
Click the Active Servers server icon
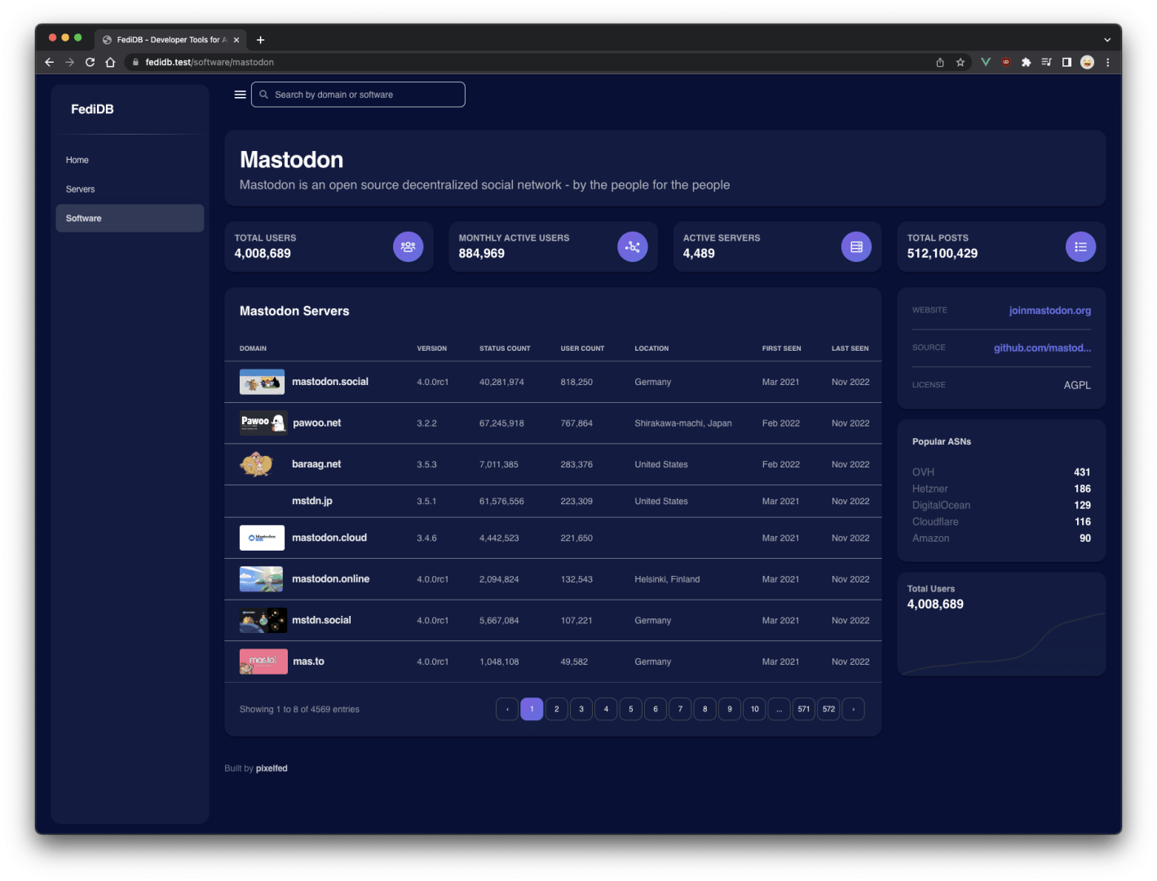(856, 246)
